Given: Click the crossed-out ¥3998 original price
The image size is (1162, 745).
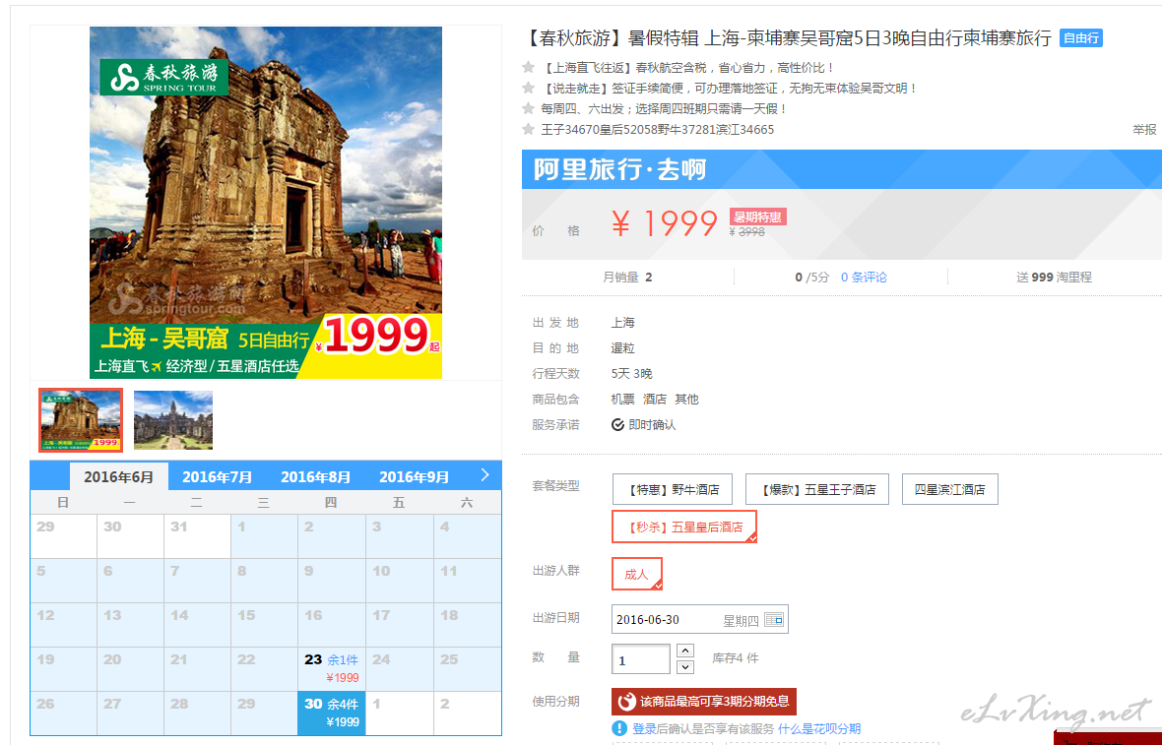Looking at the screenshot, I should pyautogui.click(x=747, y=232).
